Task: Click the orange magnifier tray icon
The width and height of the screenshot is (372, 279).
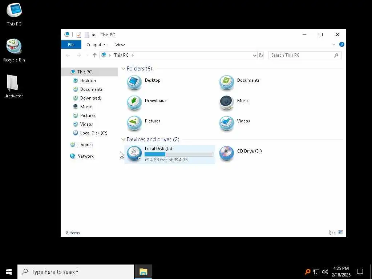Action: point(307,272)
